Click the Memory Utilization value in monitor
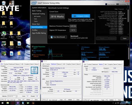 click(x=102, y=49)
